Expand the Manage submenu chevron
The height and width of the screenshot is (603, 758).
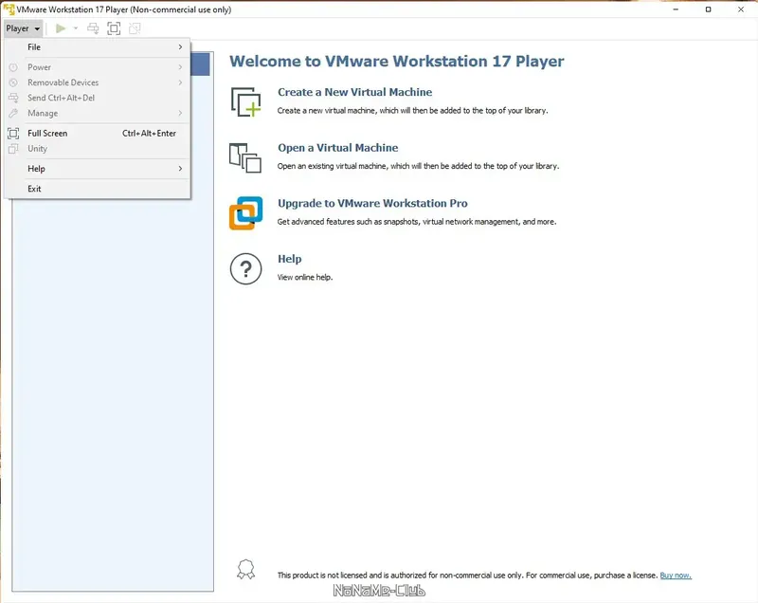point(180,113)
